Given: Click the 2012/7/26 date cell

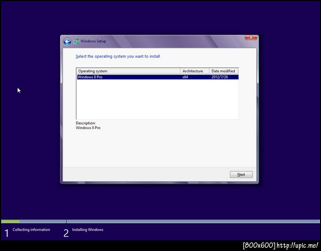Looking at the screenshot, I should (x=220, y=77).
